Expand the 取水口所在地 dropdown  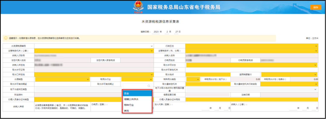pos(94,74)
